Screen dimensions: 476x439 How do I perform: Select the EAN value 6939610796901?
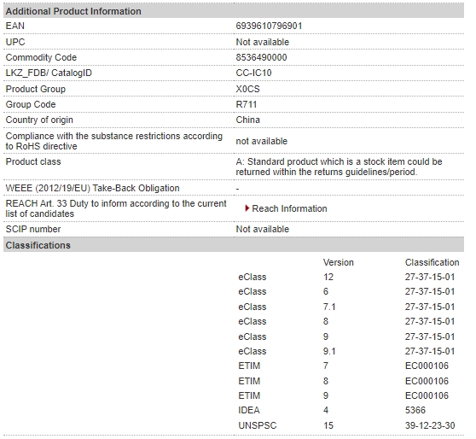269,26
